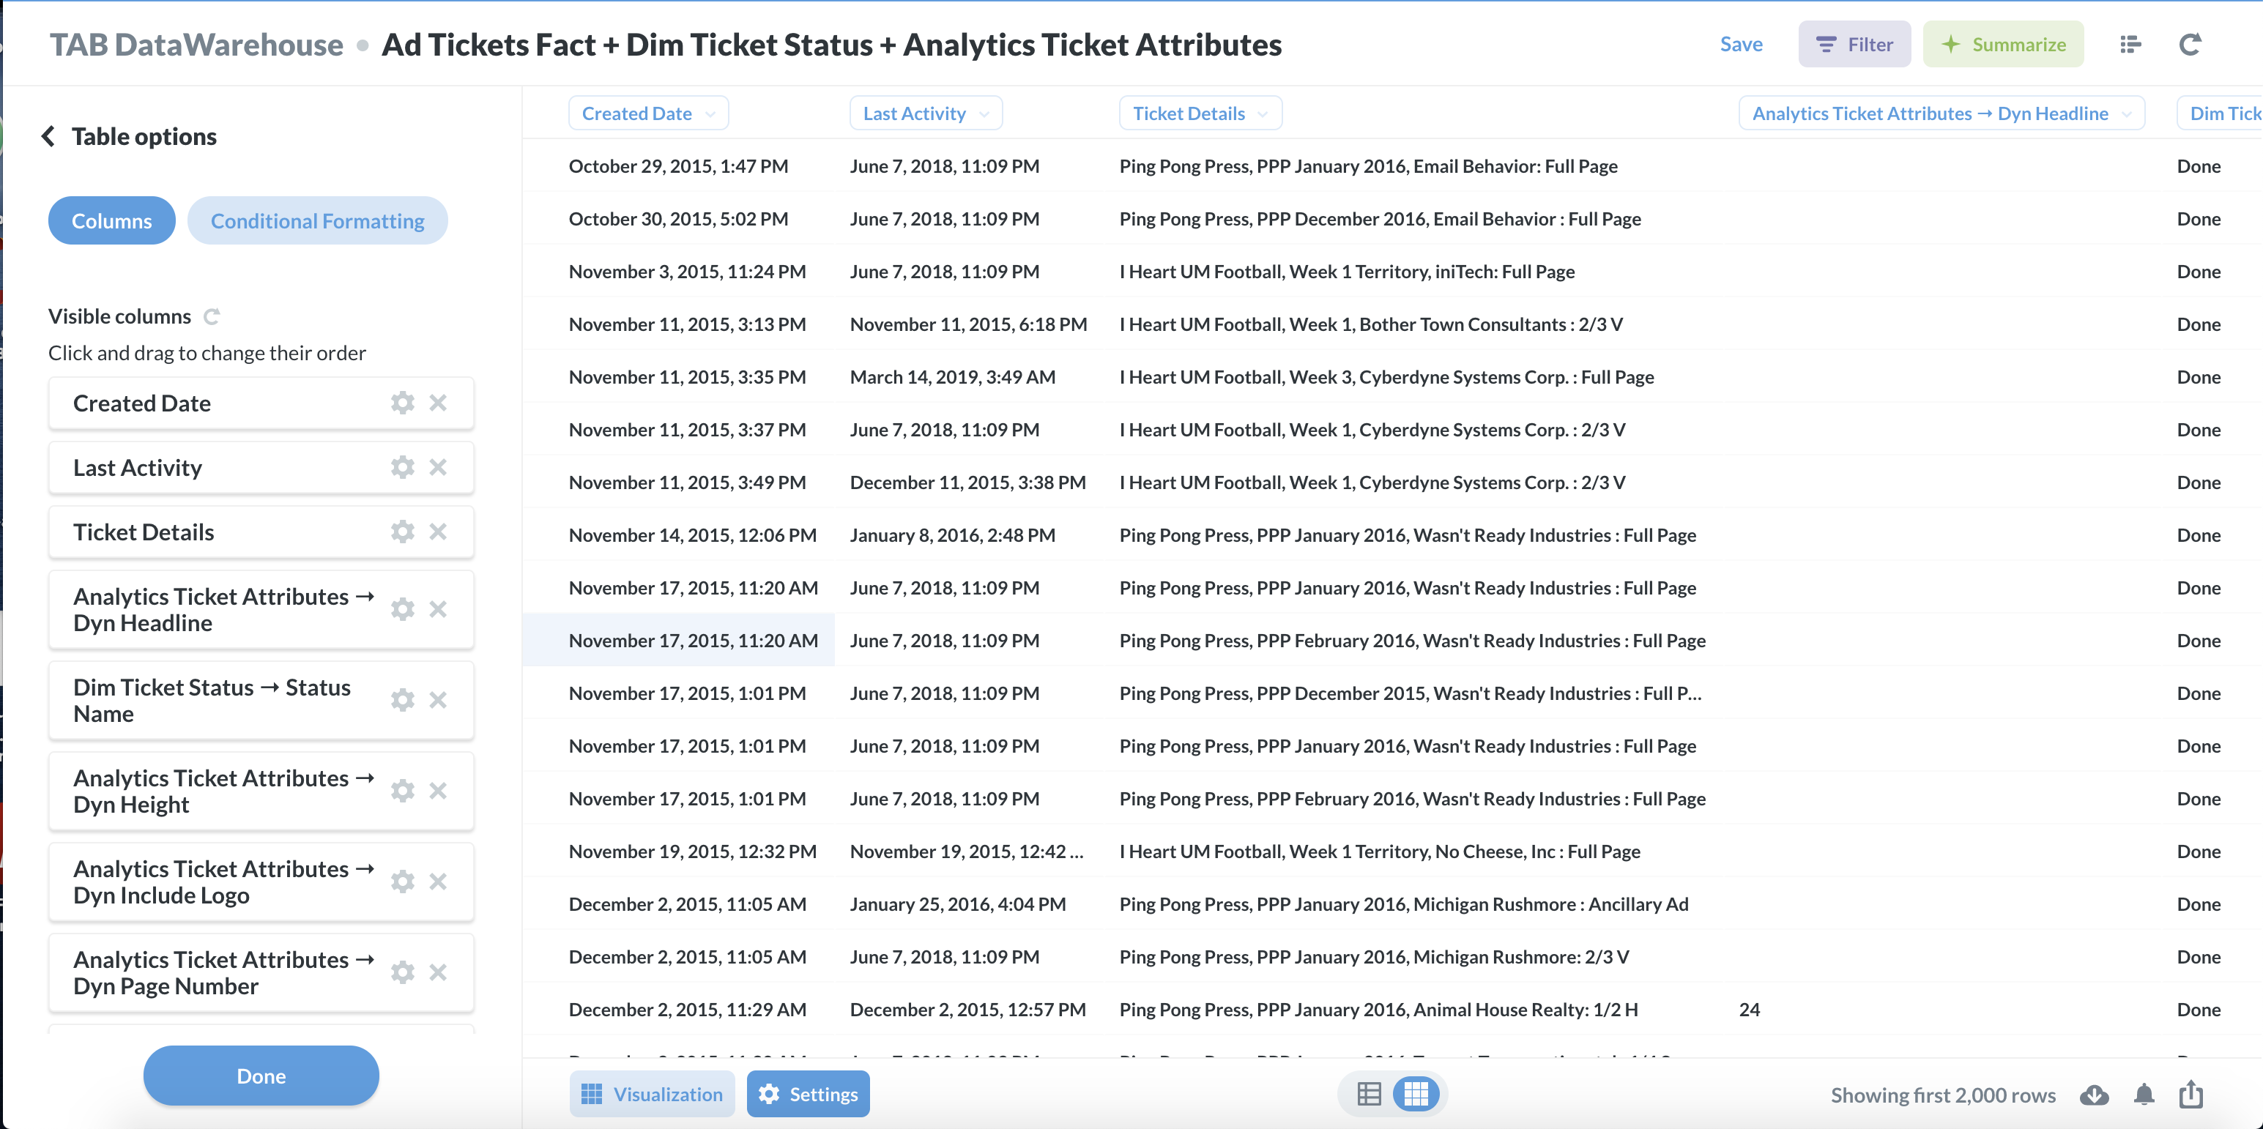
Task: Go back from Table options
Action: (48, 136)
